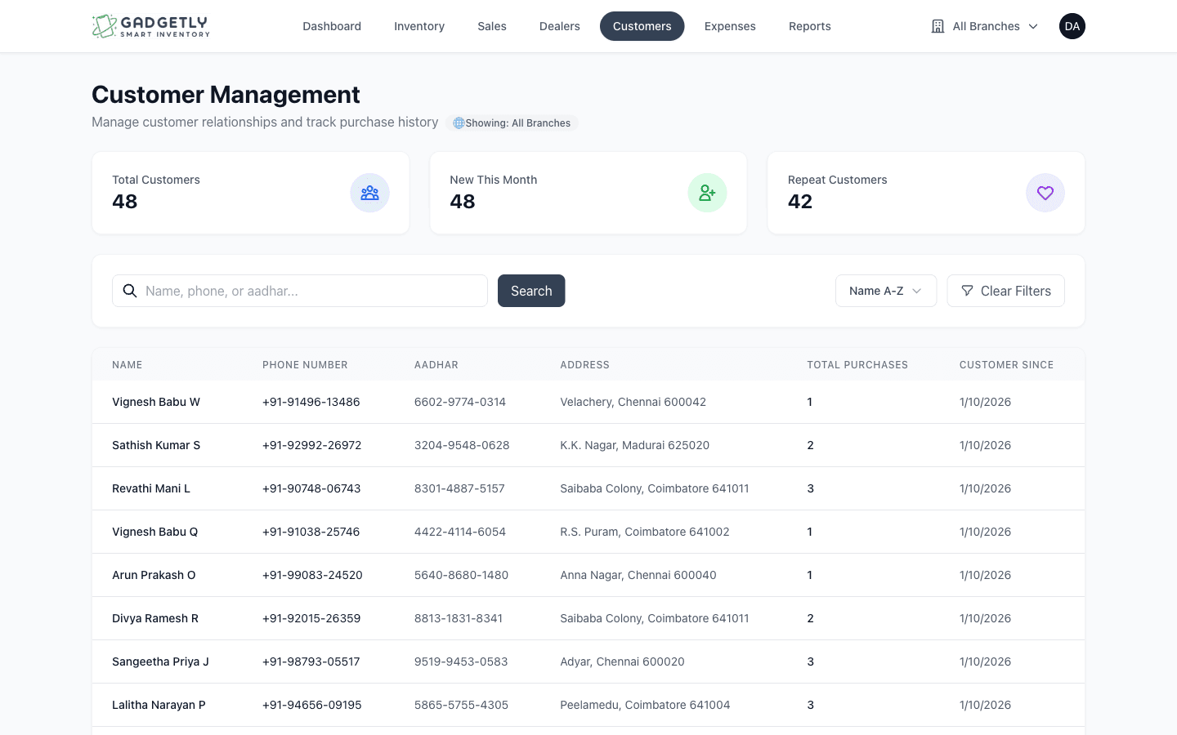Click aadhar 4422-4114-6054

click(460, 532)
